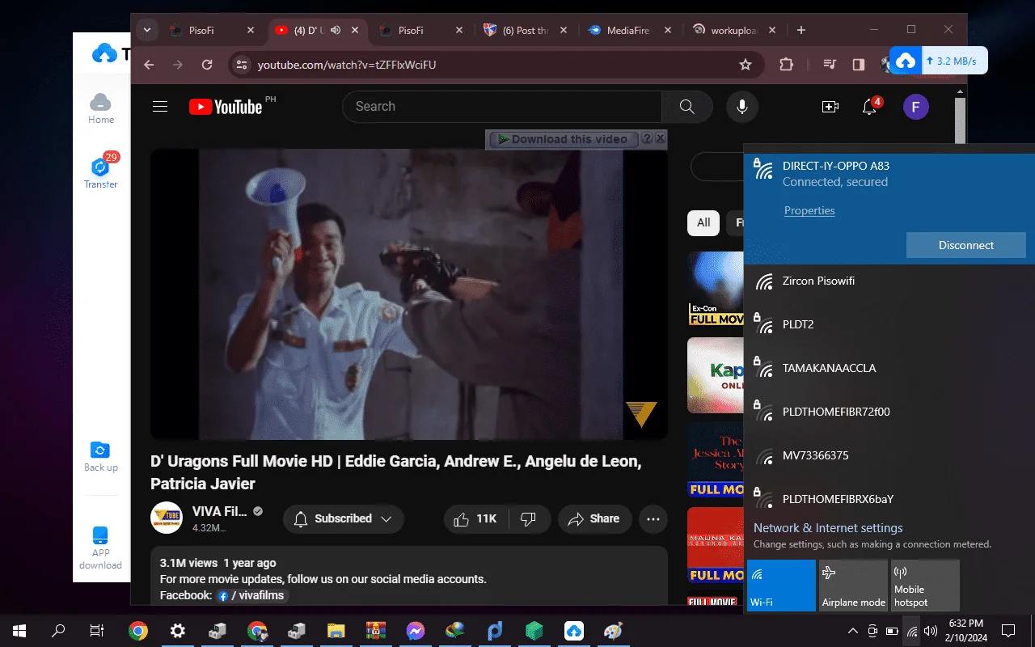Turn on the Mobile hotspot tile

[x=925, y=586]
